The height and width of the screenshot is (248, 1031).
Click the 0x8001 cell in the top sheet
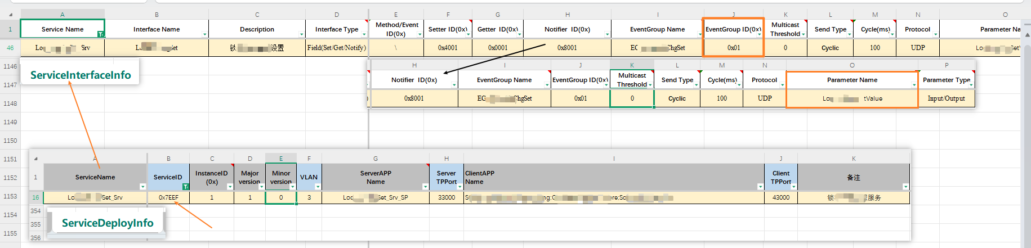pos(567,48)
